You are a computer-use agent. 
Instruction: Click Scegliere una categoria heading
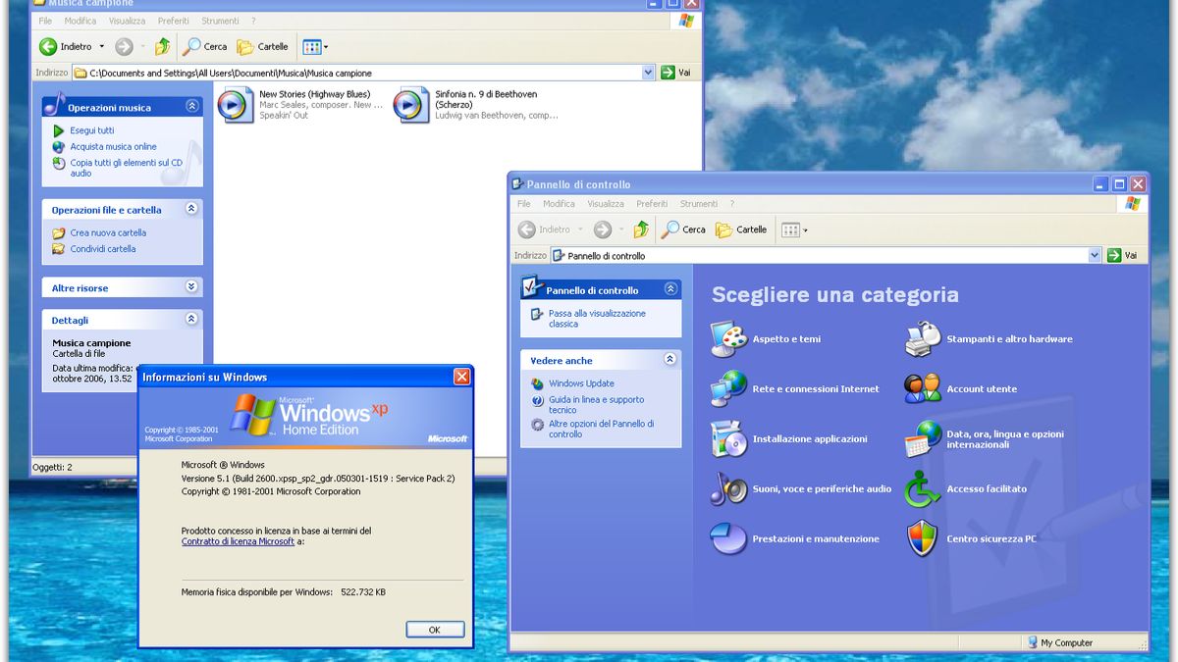point(835,294)
